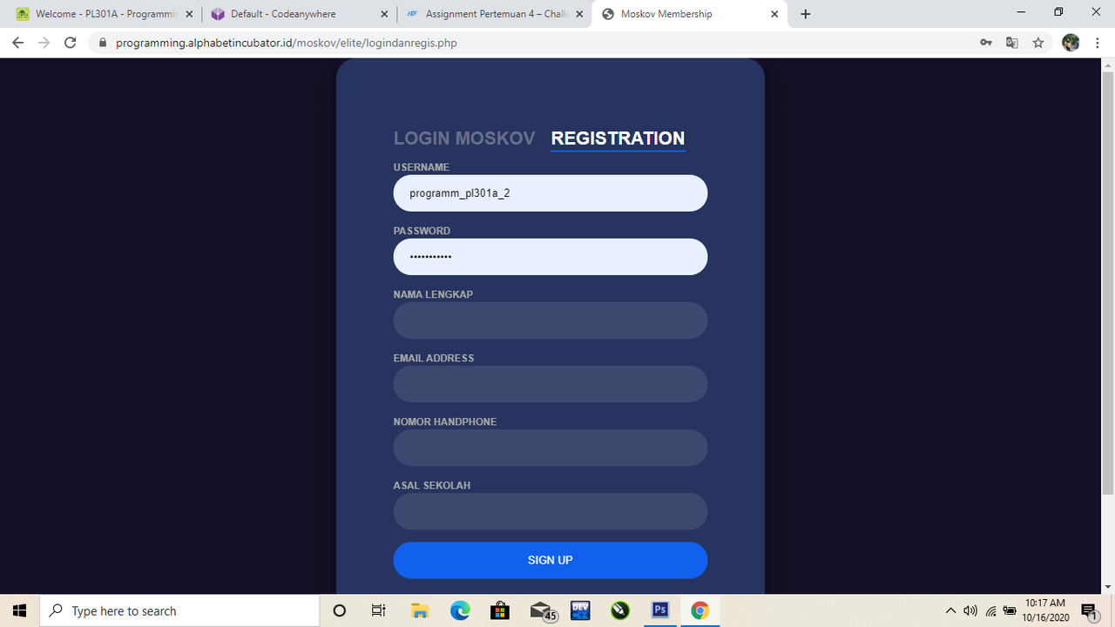This screenshot has height=627, width=1115.
Task: Open Photoshop from the taskbar
Action: 660,610
